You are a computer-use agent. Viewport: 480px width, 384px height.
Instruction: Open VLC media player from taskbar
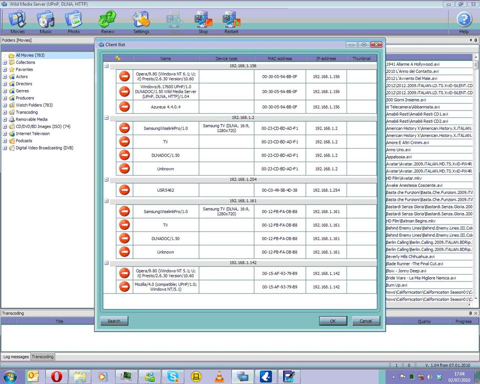[x=219, y=376]
